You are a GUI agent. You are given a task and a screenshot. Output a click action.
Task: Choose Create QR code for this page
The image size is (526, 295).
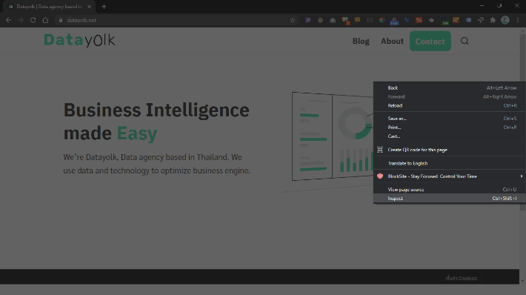pos(450,150)
